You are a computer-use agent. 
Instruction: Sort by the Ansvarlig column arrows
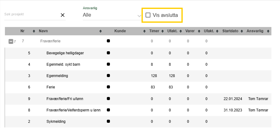point(268,31)
